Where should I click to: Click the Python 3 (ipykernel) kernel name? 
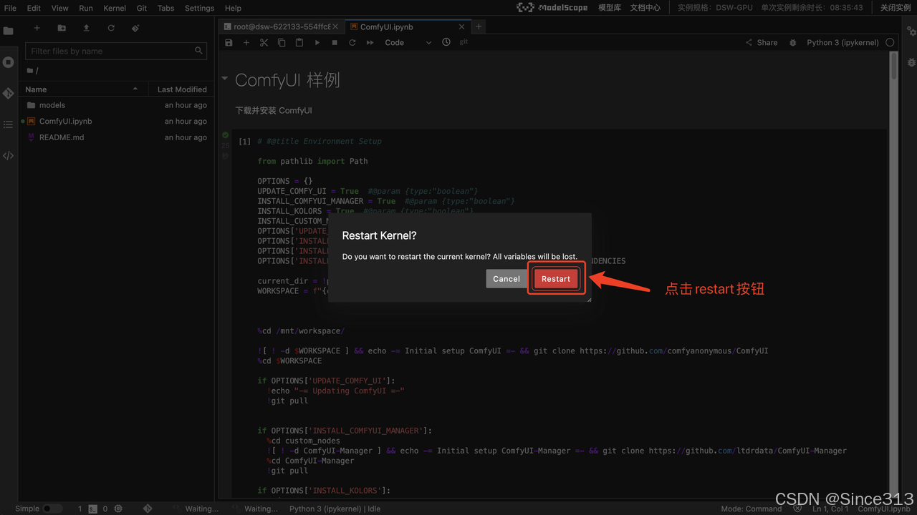tap(842, 42)
